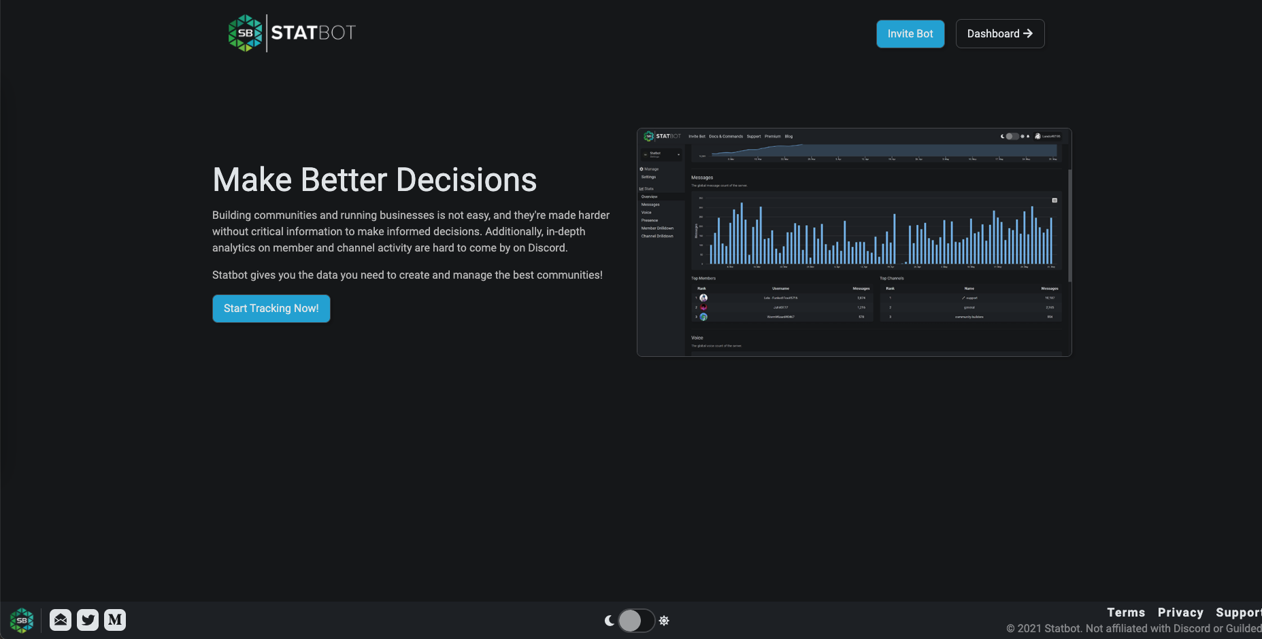Open the Terms link in footer
Image resolution: width=1262 pixels, height=639 pixels.
click(x=1126, y=612)
